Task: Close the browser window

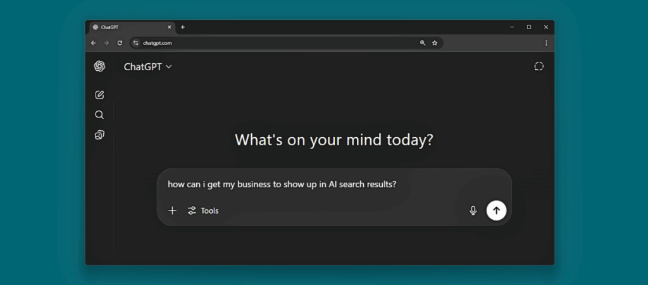Action: pos(546,27)
